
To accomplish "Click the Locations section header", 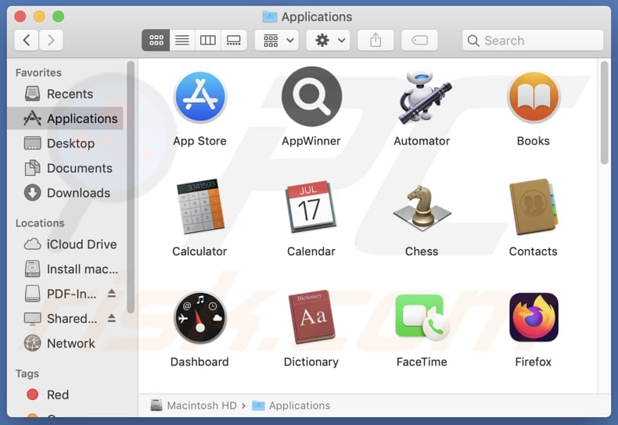I will pos(40,223).
